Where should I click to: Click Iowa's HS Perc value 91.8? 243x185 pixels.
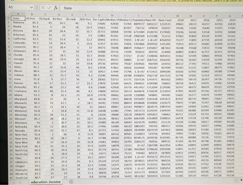click(x=33, y=79)
